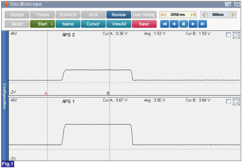This screenshot has height=168, width=242.
Task: Open the Theme button
Action: tap(43, 15)
